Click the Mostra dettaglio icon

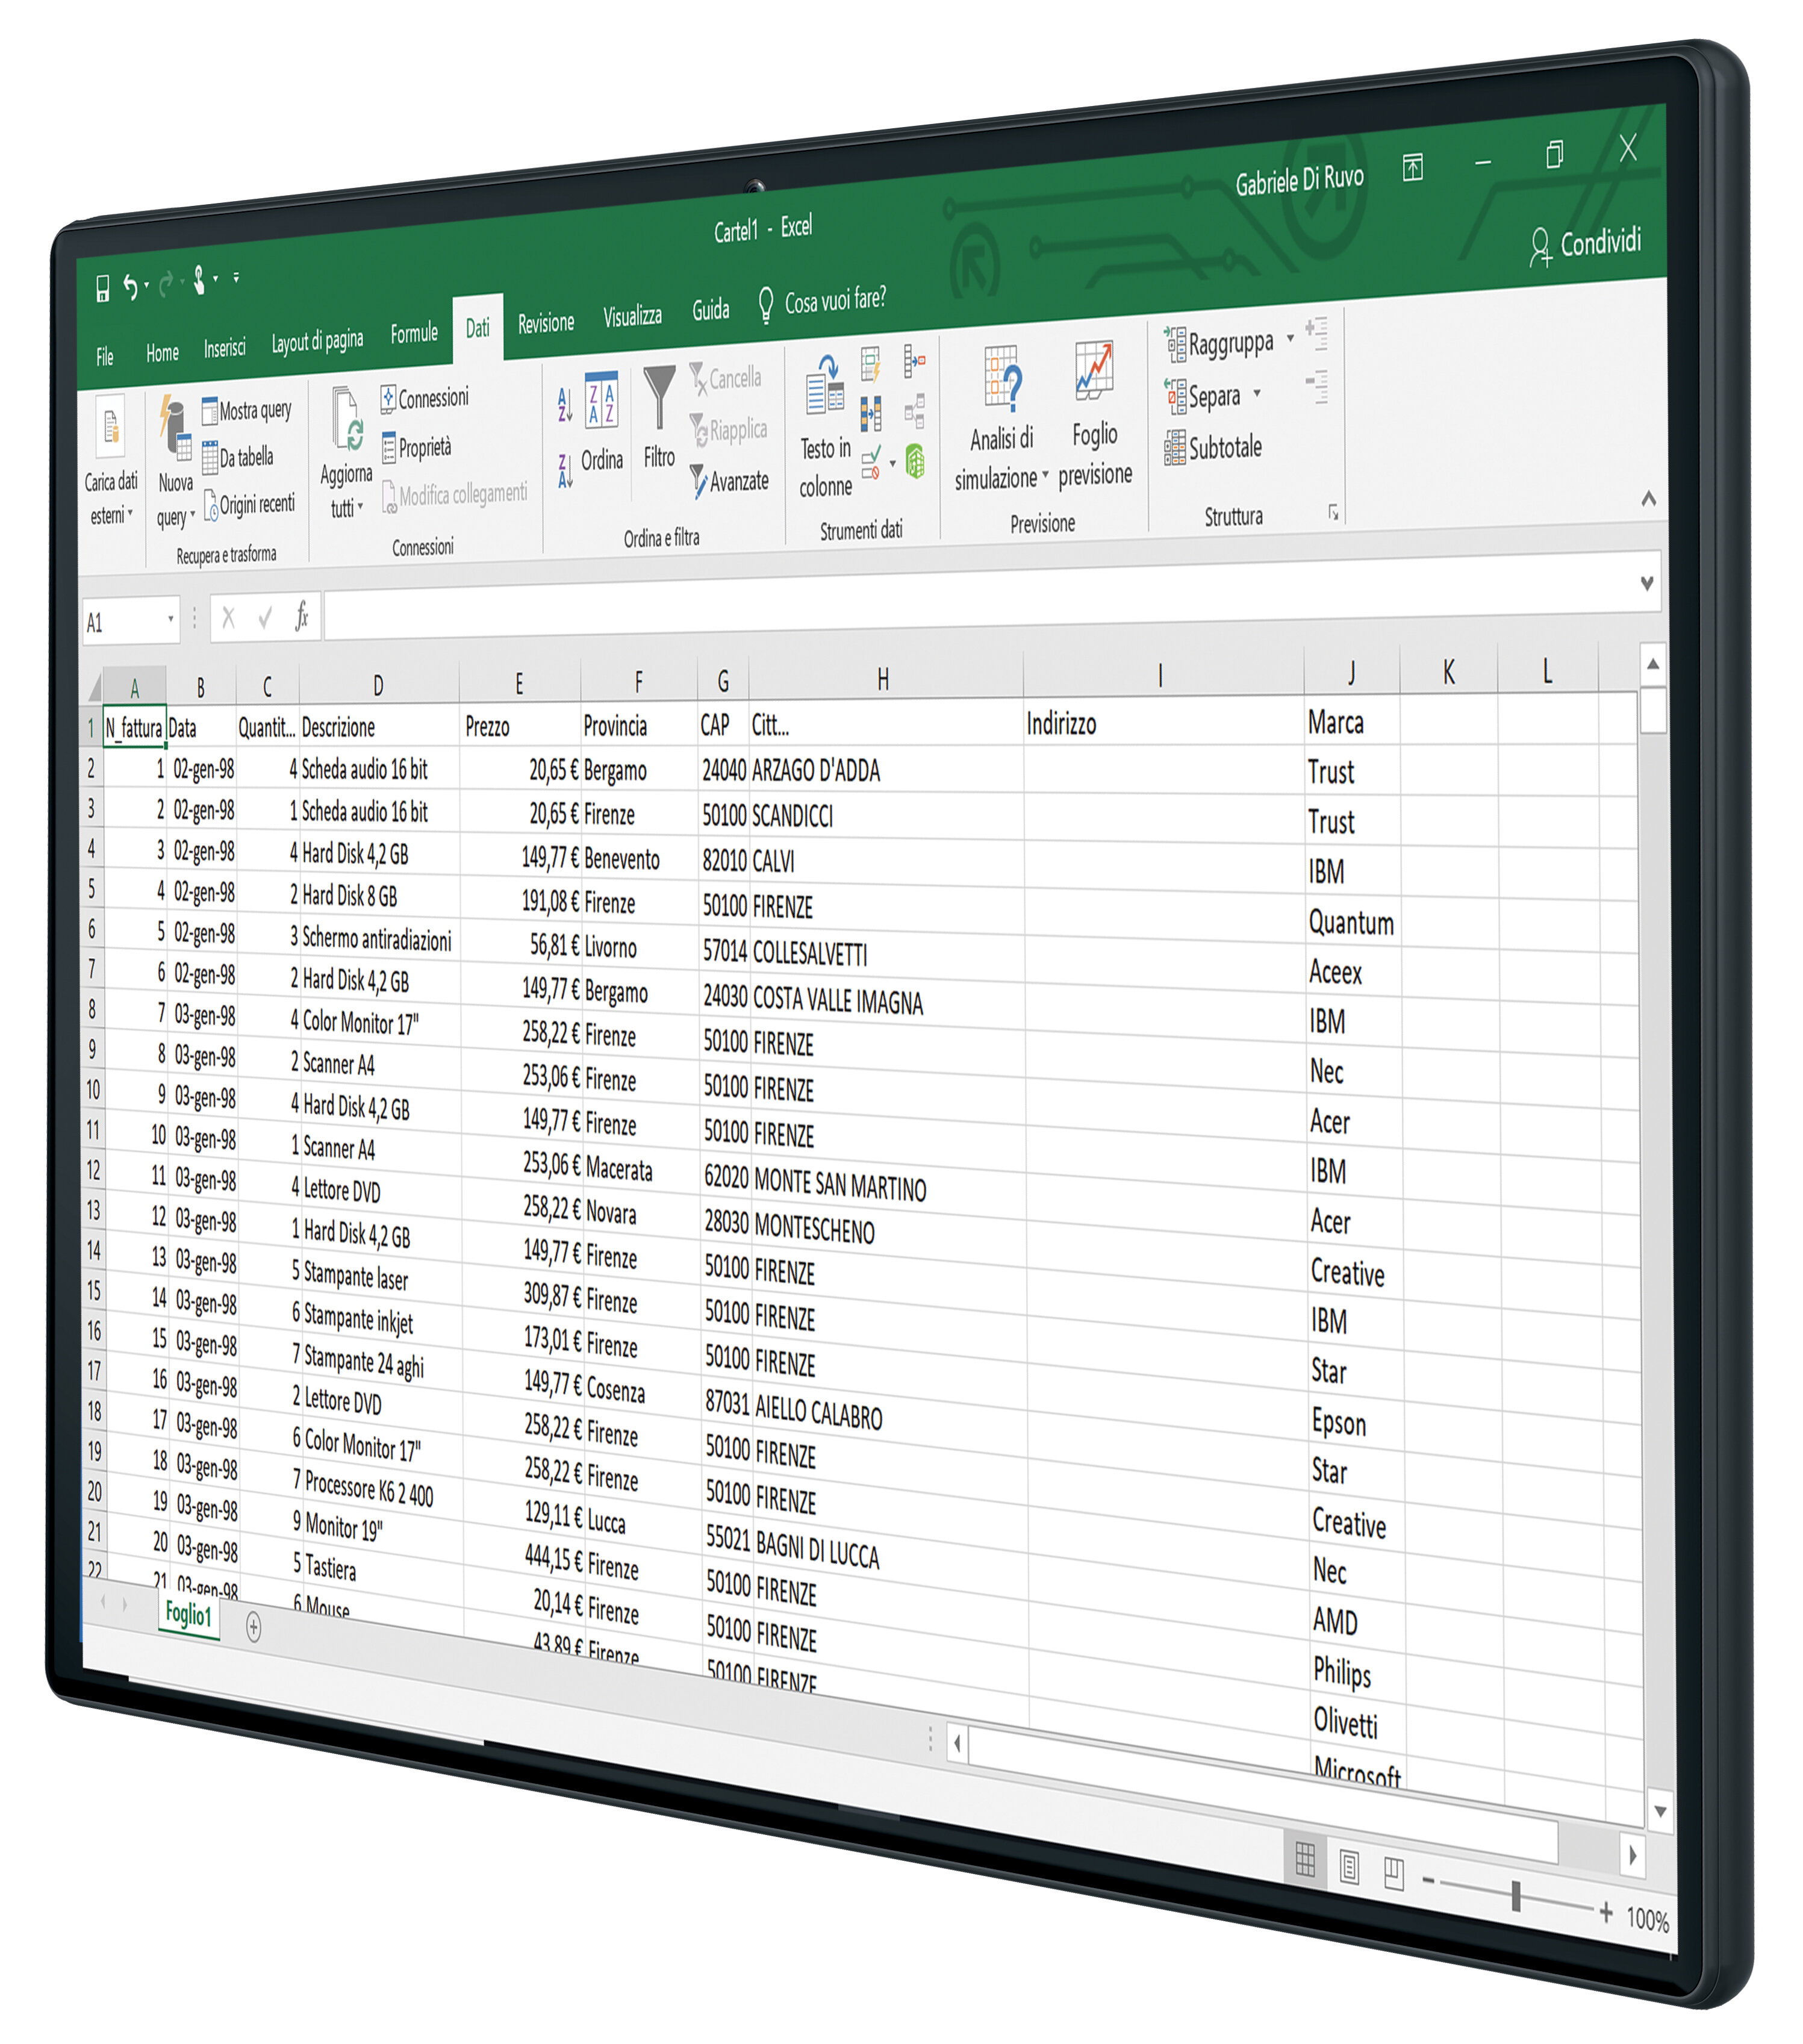1317,334
